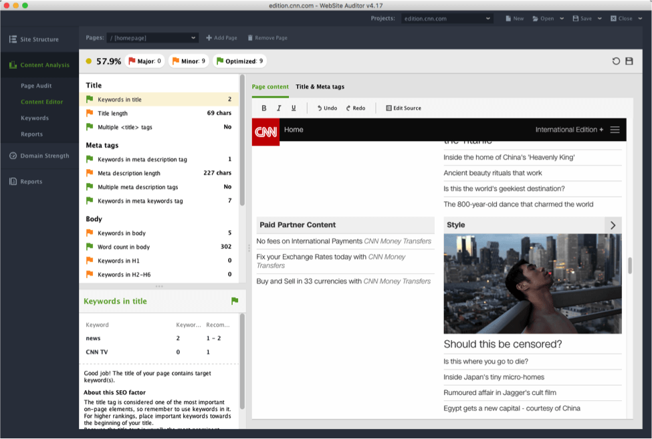Screen dimensions: 652x439
Task: Click the Add Page button
Action: click(x=221, y=38)
